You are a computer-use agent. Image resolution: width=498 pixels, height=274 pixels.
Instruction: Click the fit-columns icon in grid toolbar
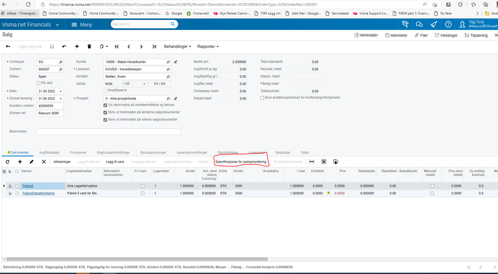(x=312, y=161)
